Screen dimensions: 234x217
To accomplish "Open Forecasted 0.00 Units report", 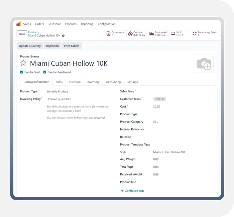I will click(x=158, y=34).
